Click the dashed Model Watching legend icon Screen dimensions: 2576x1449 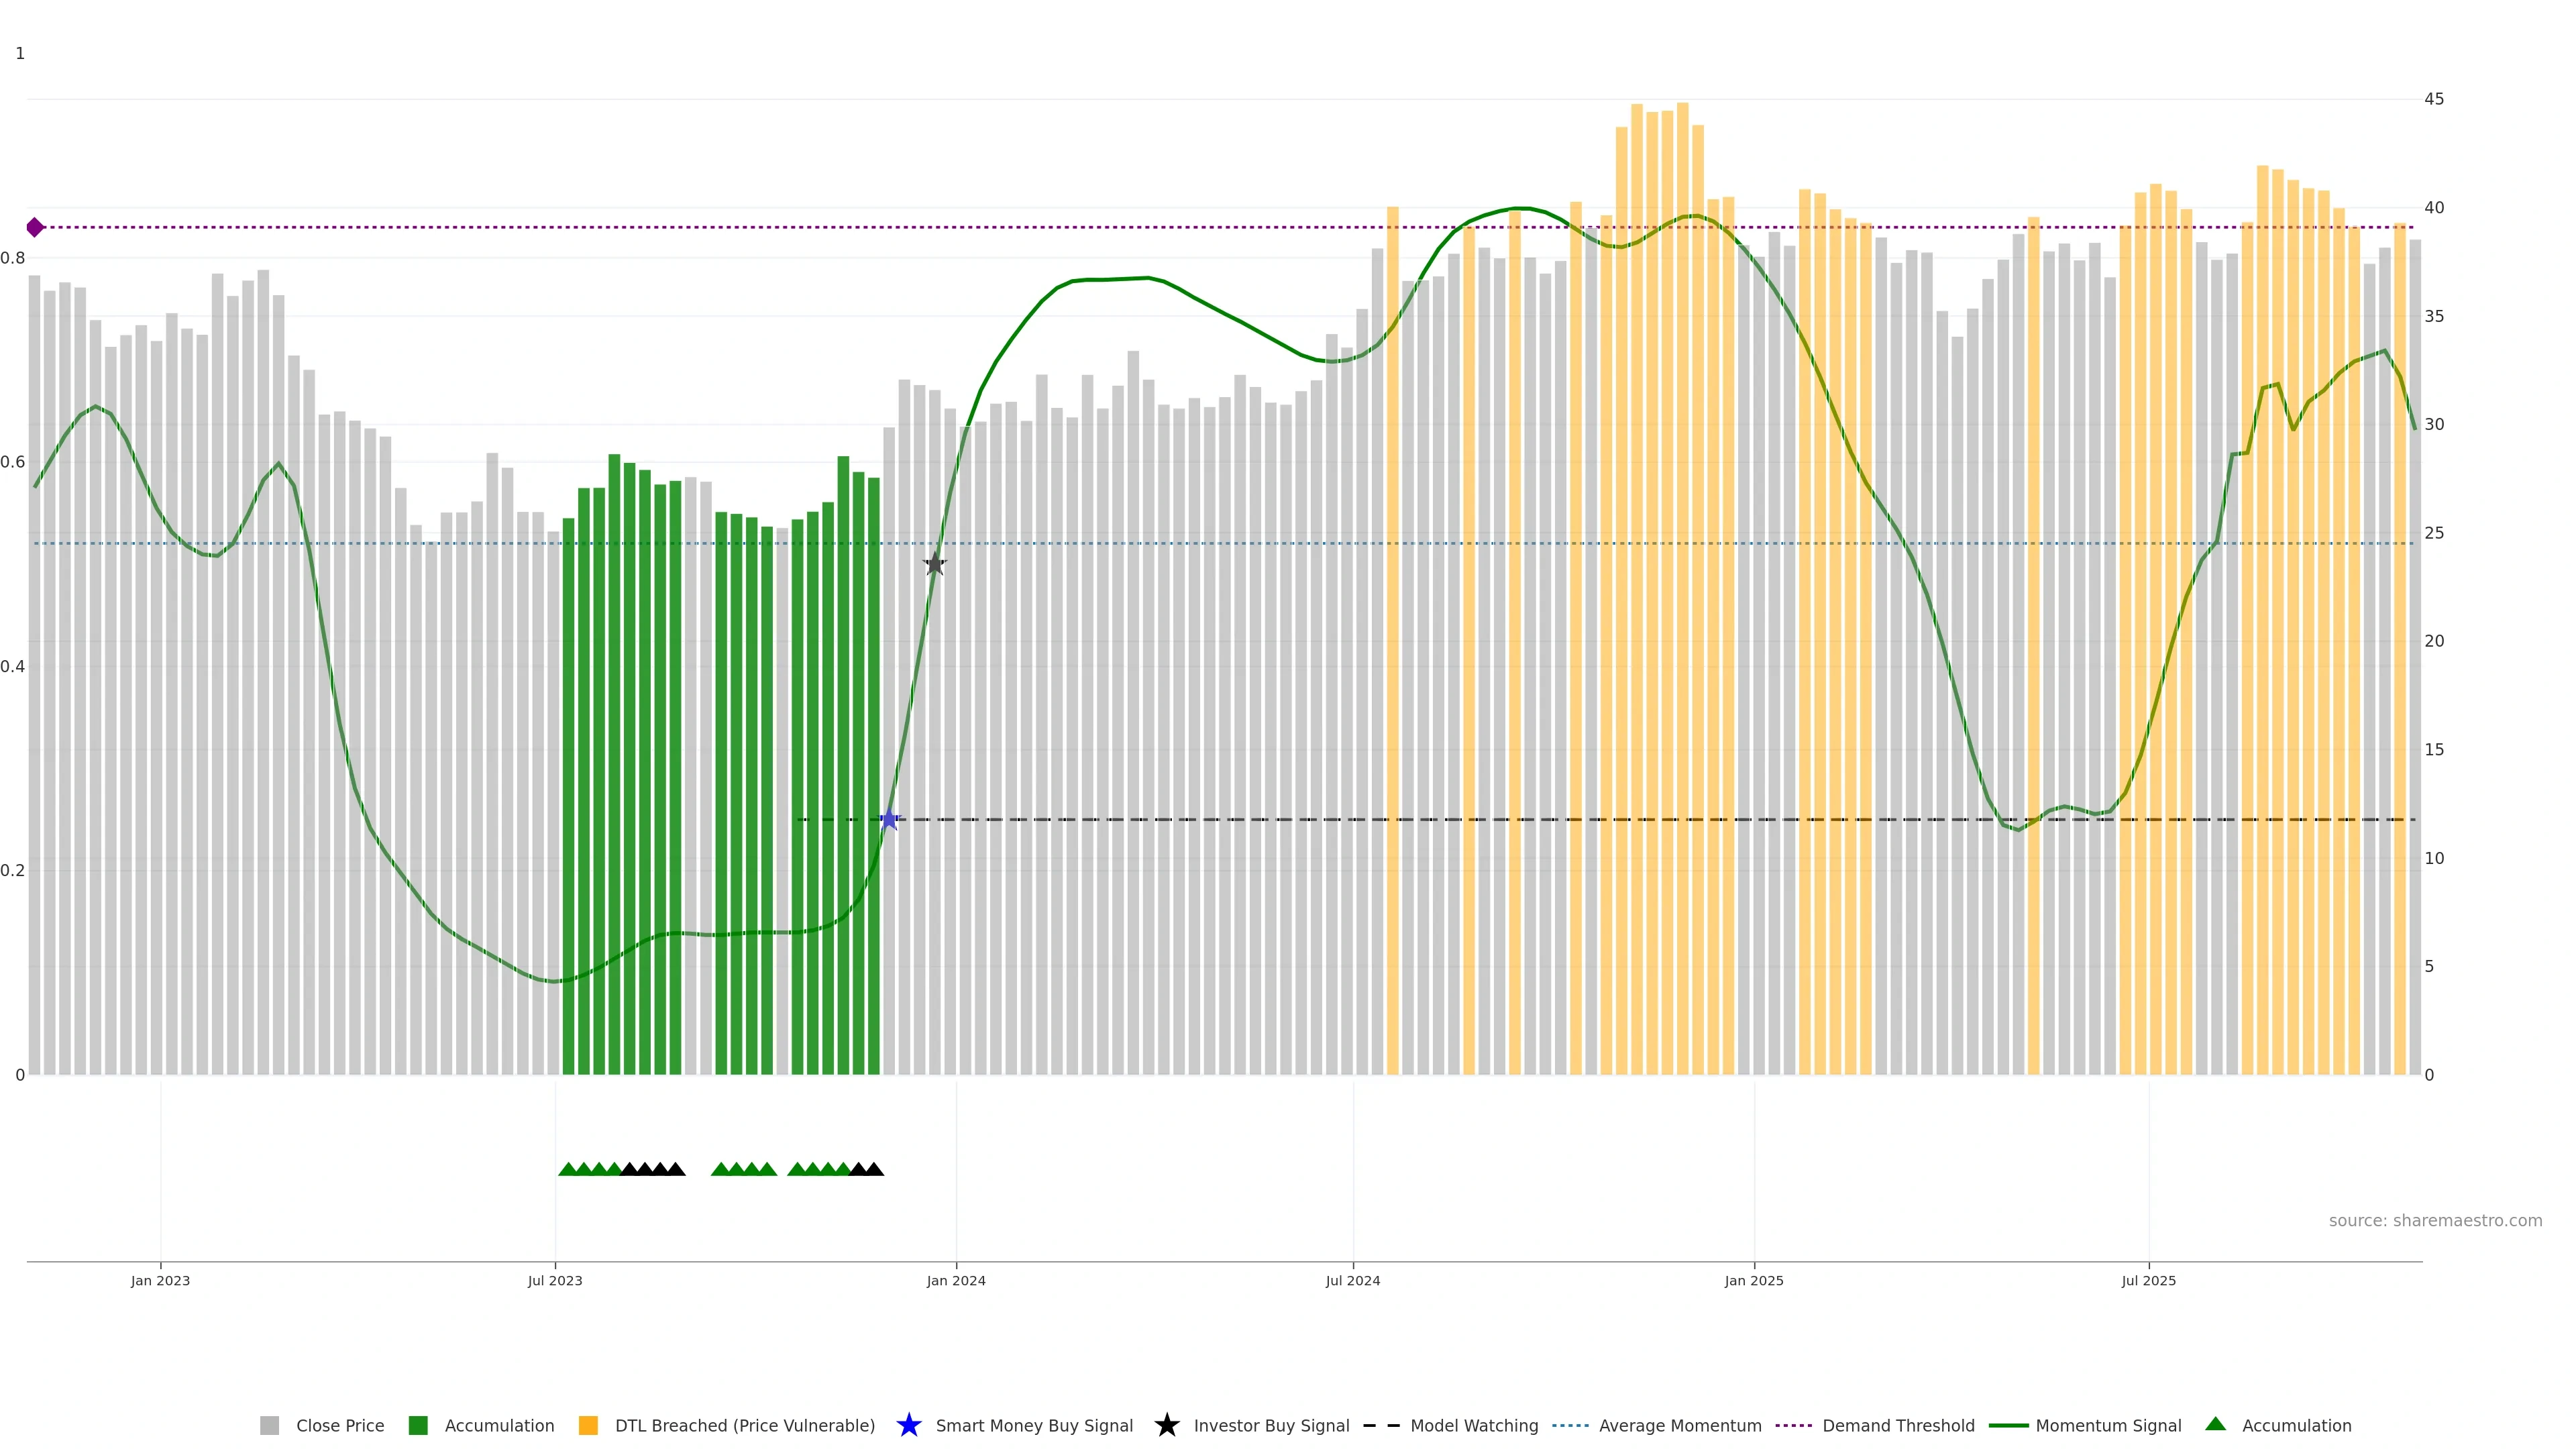click(1381, 1425)
